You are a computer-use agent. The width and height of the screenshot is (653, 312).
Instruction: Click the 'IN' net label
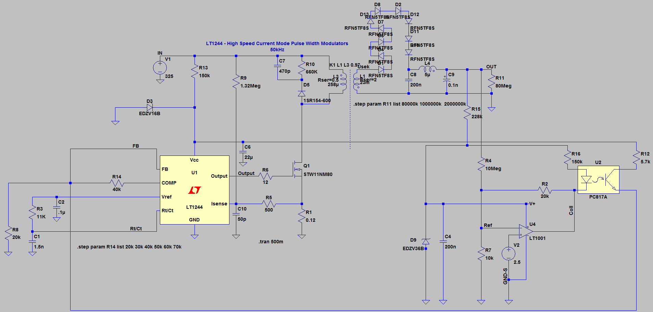(x=160, y=53)
